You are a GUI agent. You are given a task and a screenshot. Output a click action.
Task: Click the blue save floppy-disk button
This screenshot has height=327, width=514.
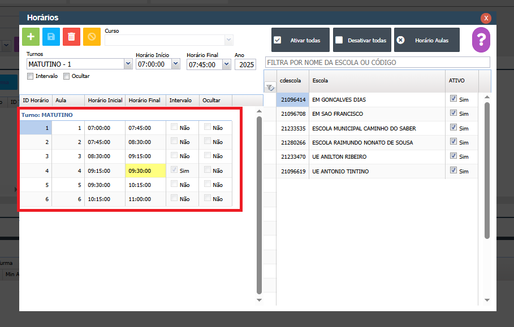[x=51, y=37]
